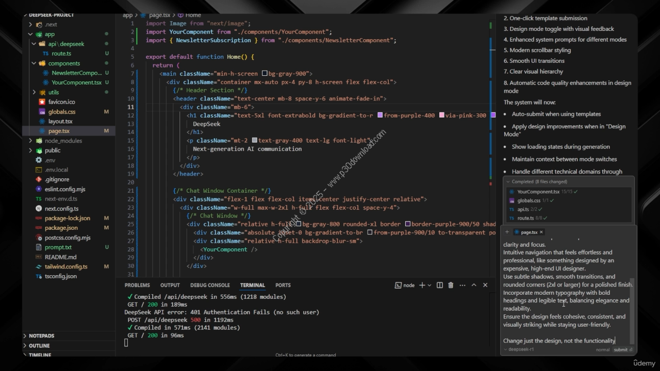Click purple-400 color swatch on line 12
This screenshot has height=371, width=660.
coord(380,115)
